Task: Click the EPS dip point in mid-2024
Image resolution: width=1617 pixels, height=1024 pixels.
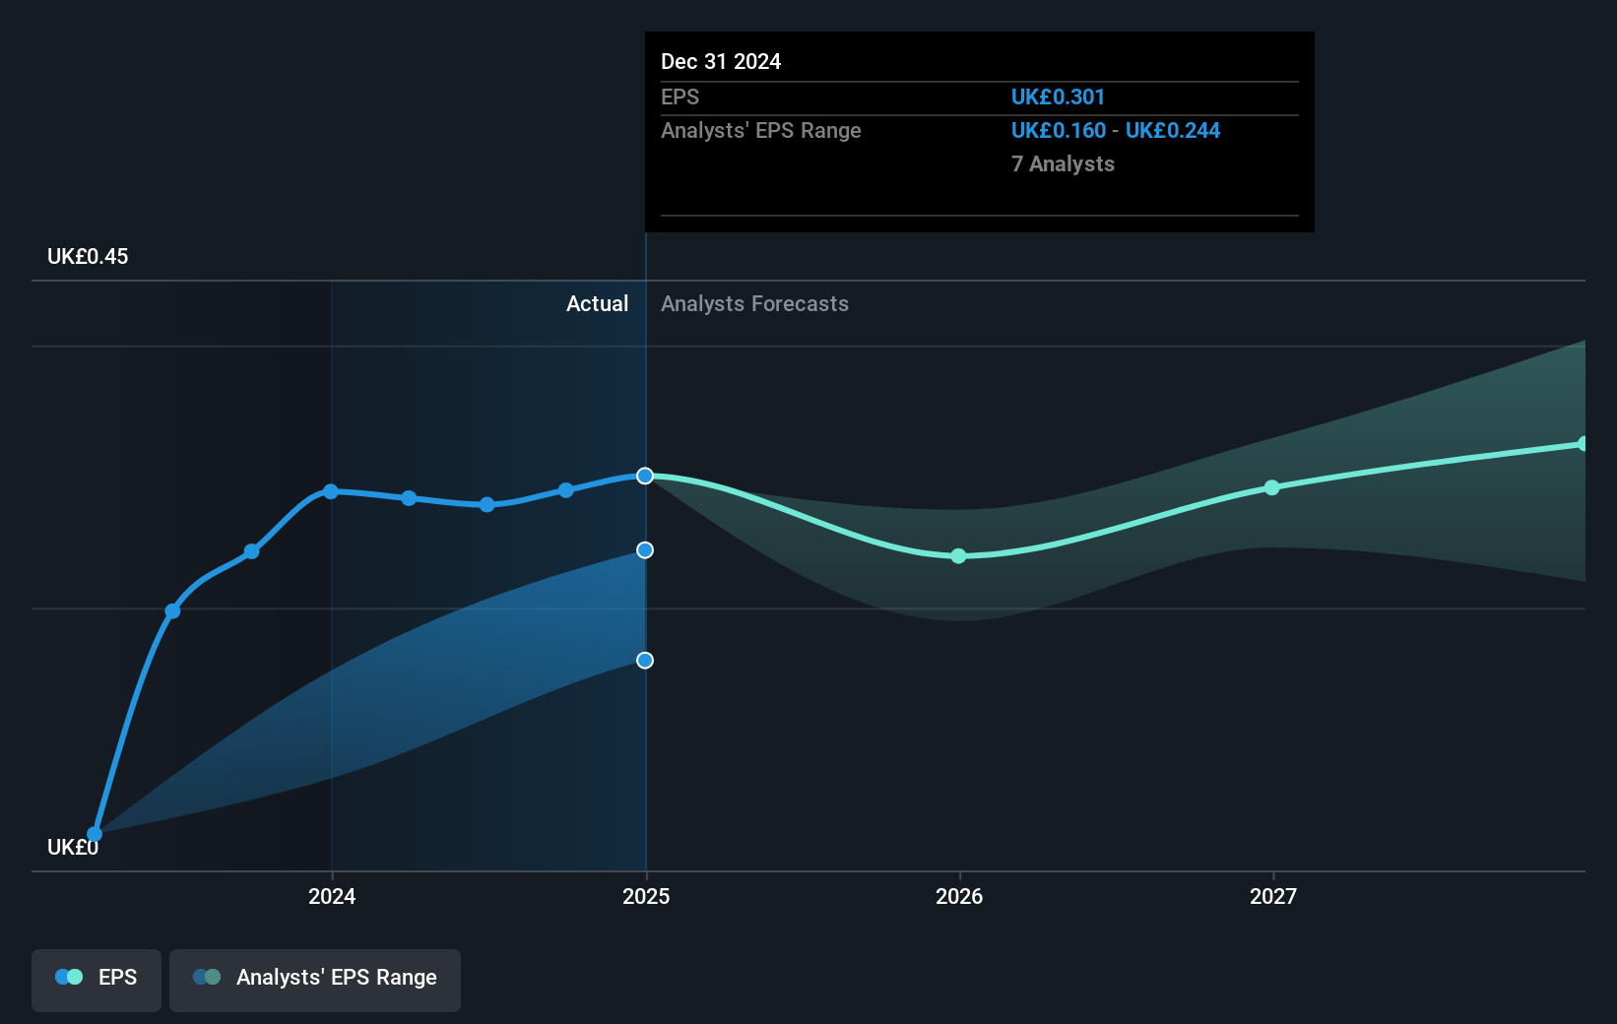Action: click(x=487, y=504)
